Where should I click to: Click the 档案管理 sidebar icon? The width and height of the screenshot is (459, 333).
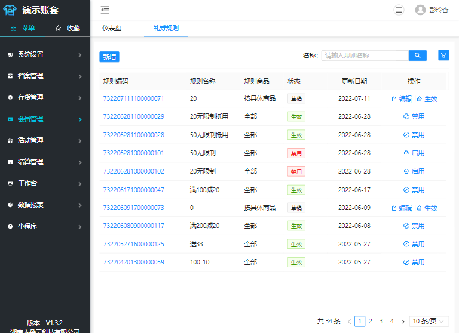[11, 76]
